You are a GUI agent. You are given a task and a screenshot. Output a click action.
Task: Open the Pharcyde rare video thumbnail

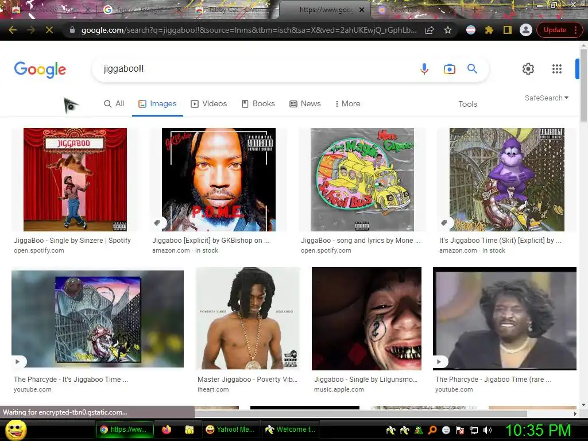click(504, 319)
